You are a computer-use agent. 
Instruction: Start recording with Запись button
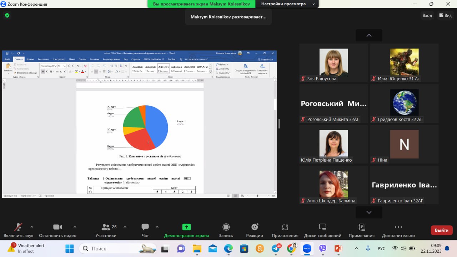[226, 230]
